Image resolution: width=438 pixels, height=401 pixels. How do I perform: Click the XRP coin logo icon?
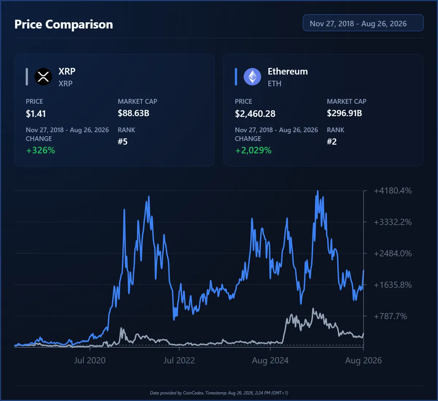[43, 77]
